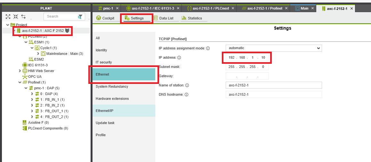Close the pmc-1 editor tab
The width and height of the screenshot is (371, 162).
[x=117, y=8]
